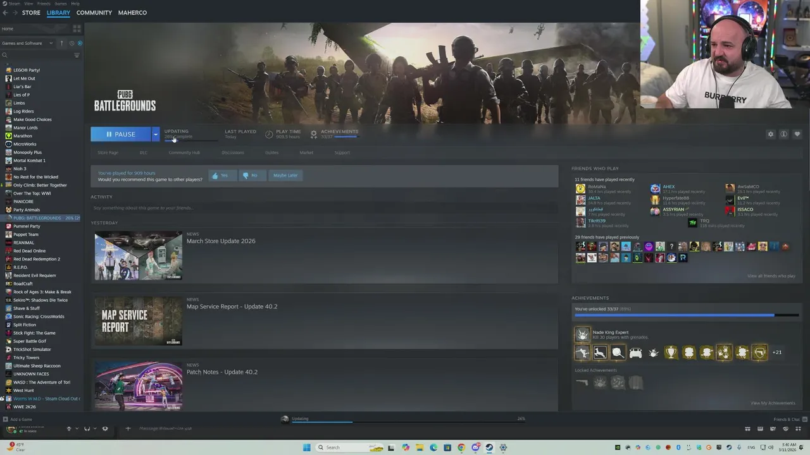Screen dimensions: 810x455
Task: Sort library by recent activity clock icon
Action: pyautogui.click(x=72, y=43)
